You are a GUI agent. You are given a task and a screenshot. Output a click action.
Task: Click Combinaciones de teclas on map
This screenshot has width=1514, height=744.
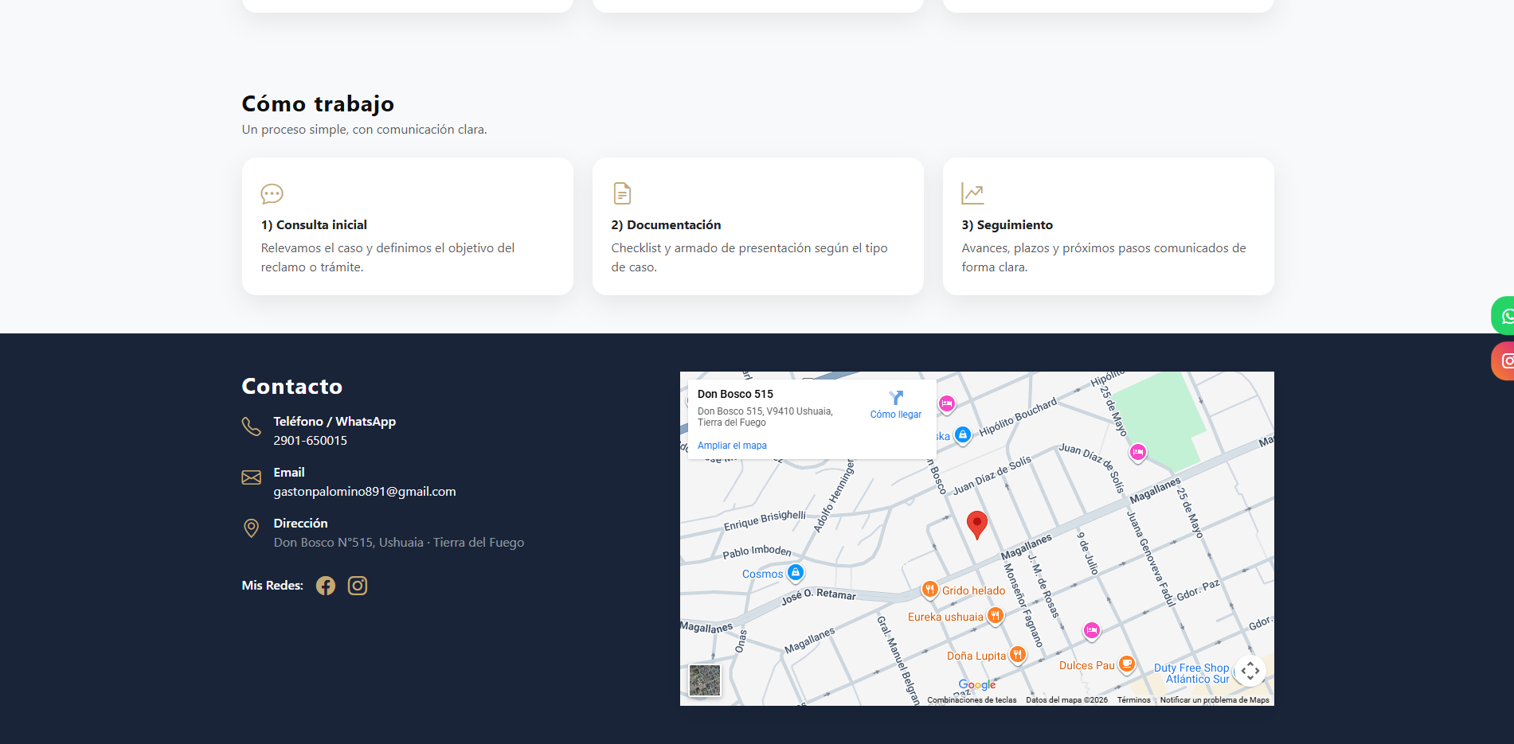click(x=972, y=700)
